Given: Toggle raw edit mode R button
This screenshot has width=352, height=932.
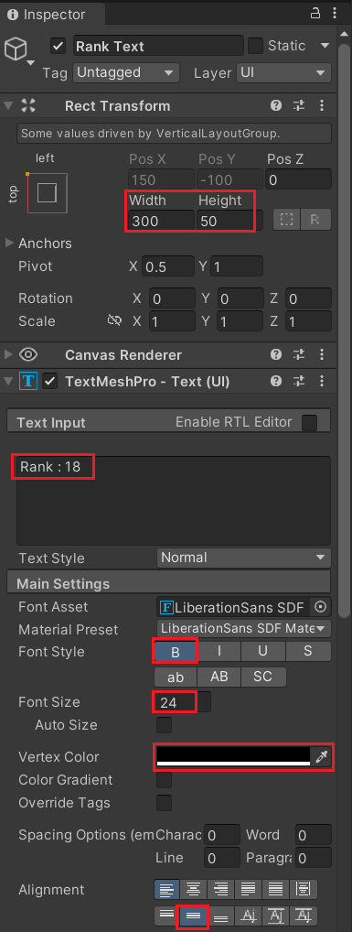Looking at the screenshot, I should tap(315, 220).
